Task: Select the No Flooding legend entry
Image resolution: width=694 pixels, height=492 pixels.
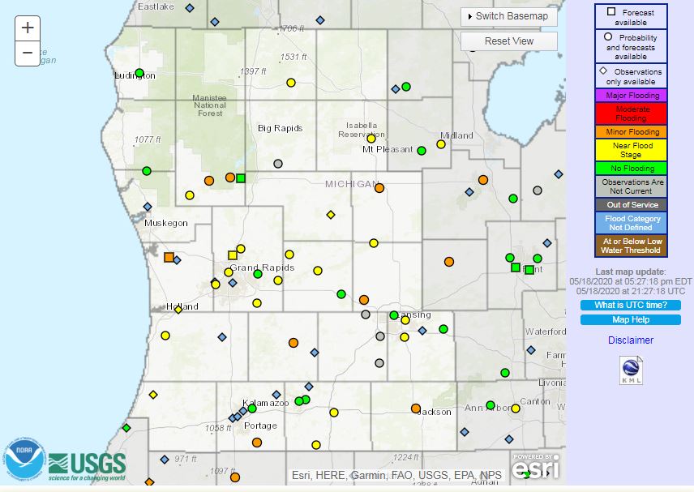Action: click(x=631, y=168)
